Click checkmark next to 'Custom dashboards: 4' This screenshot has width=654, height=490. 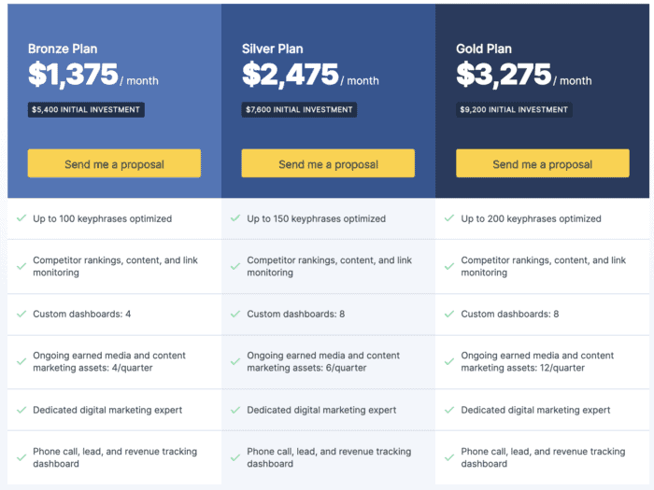point(21,315)
